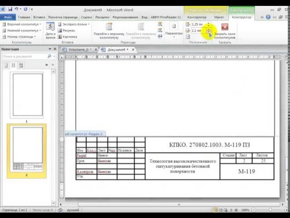Decrease footer distance from bottom value
This screenshot has width=290, height=218.
pyautogui.click(x=208, y=32)
